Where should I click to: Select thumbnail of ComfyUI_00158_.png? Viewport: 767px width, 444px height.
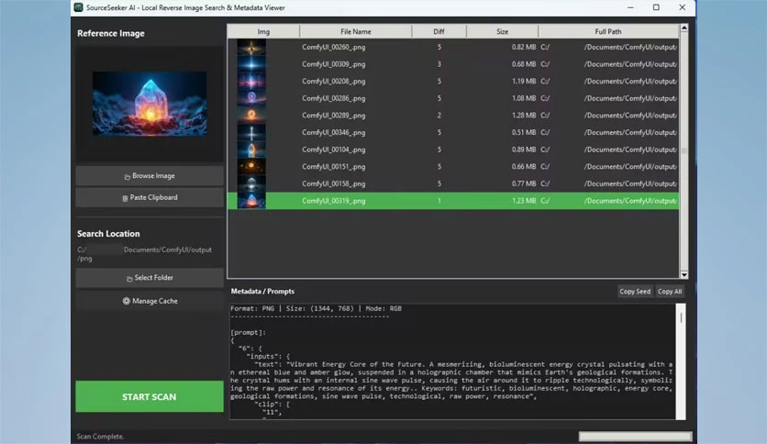(x=251, y=184)
